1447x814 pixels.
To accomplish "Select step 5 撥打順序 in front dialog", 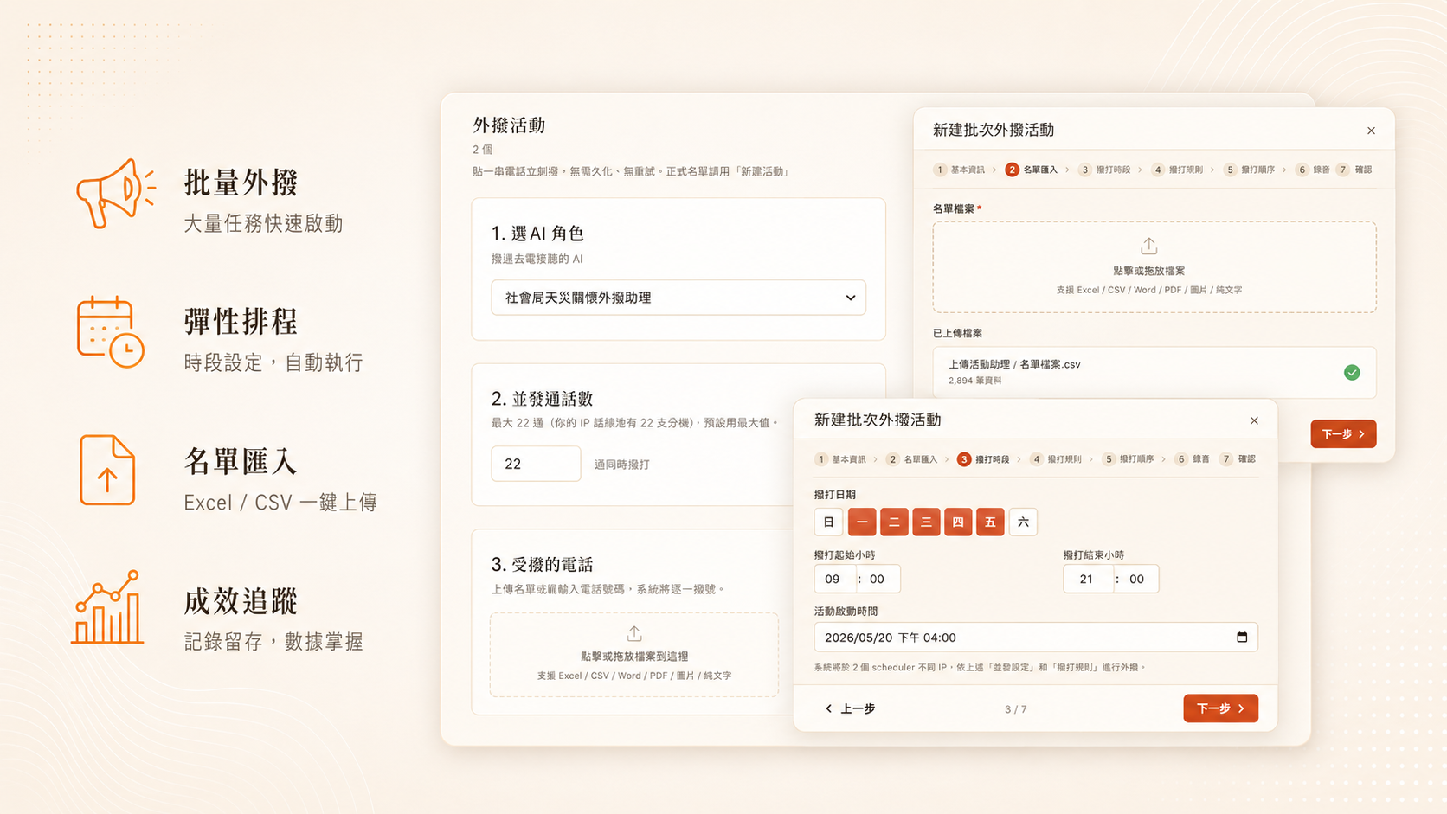I will pos(1129,459).
